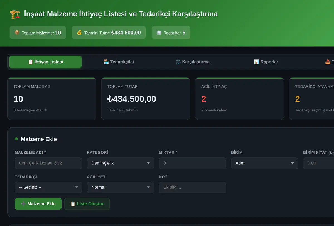Click the Malzeme Ekle section heading
Image resolution: width=334 pixels, height=226 pixels.
click(39, 139)
